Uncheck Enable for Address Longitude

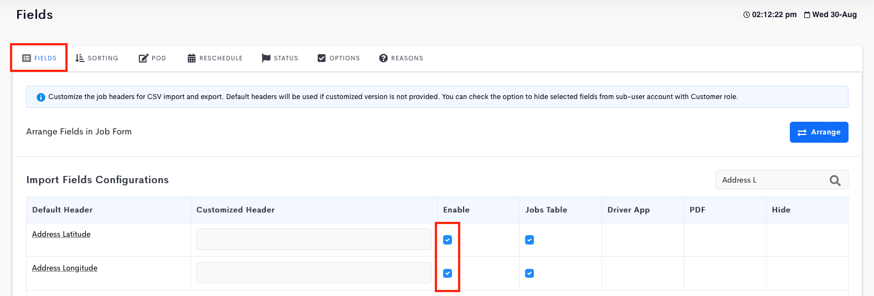(448, 273)
